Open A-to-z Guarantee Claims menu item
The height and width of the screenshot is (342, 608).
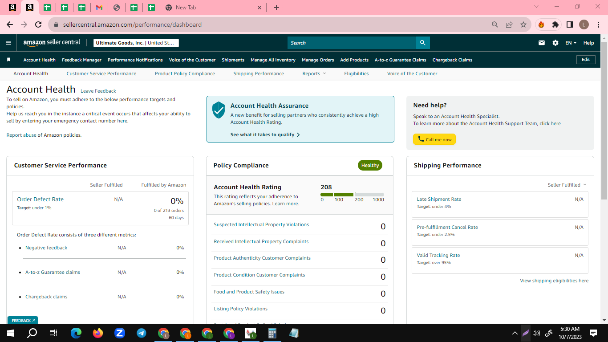[x=400, y=60]
